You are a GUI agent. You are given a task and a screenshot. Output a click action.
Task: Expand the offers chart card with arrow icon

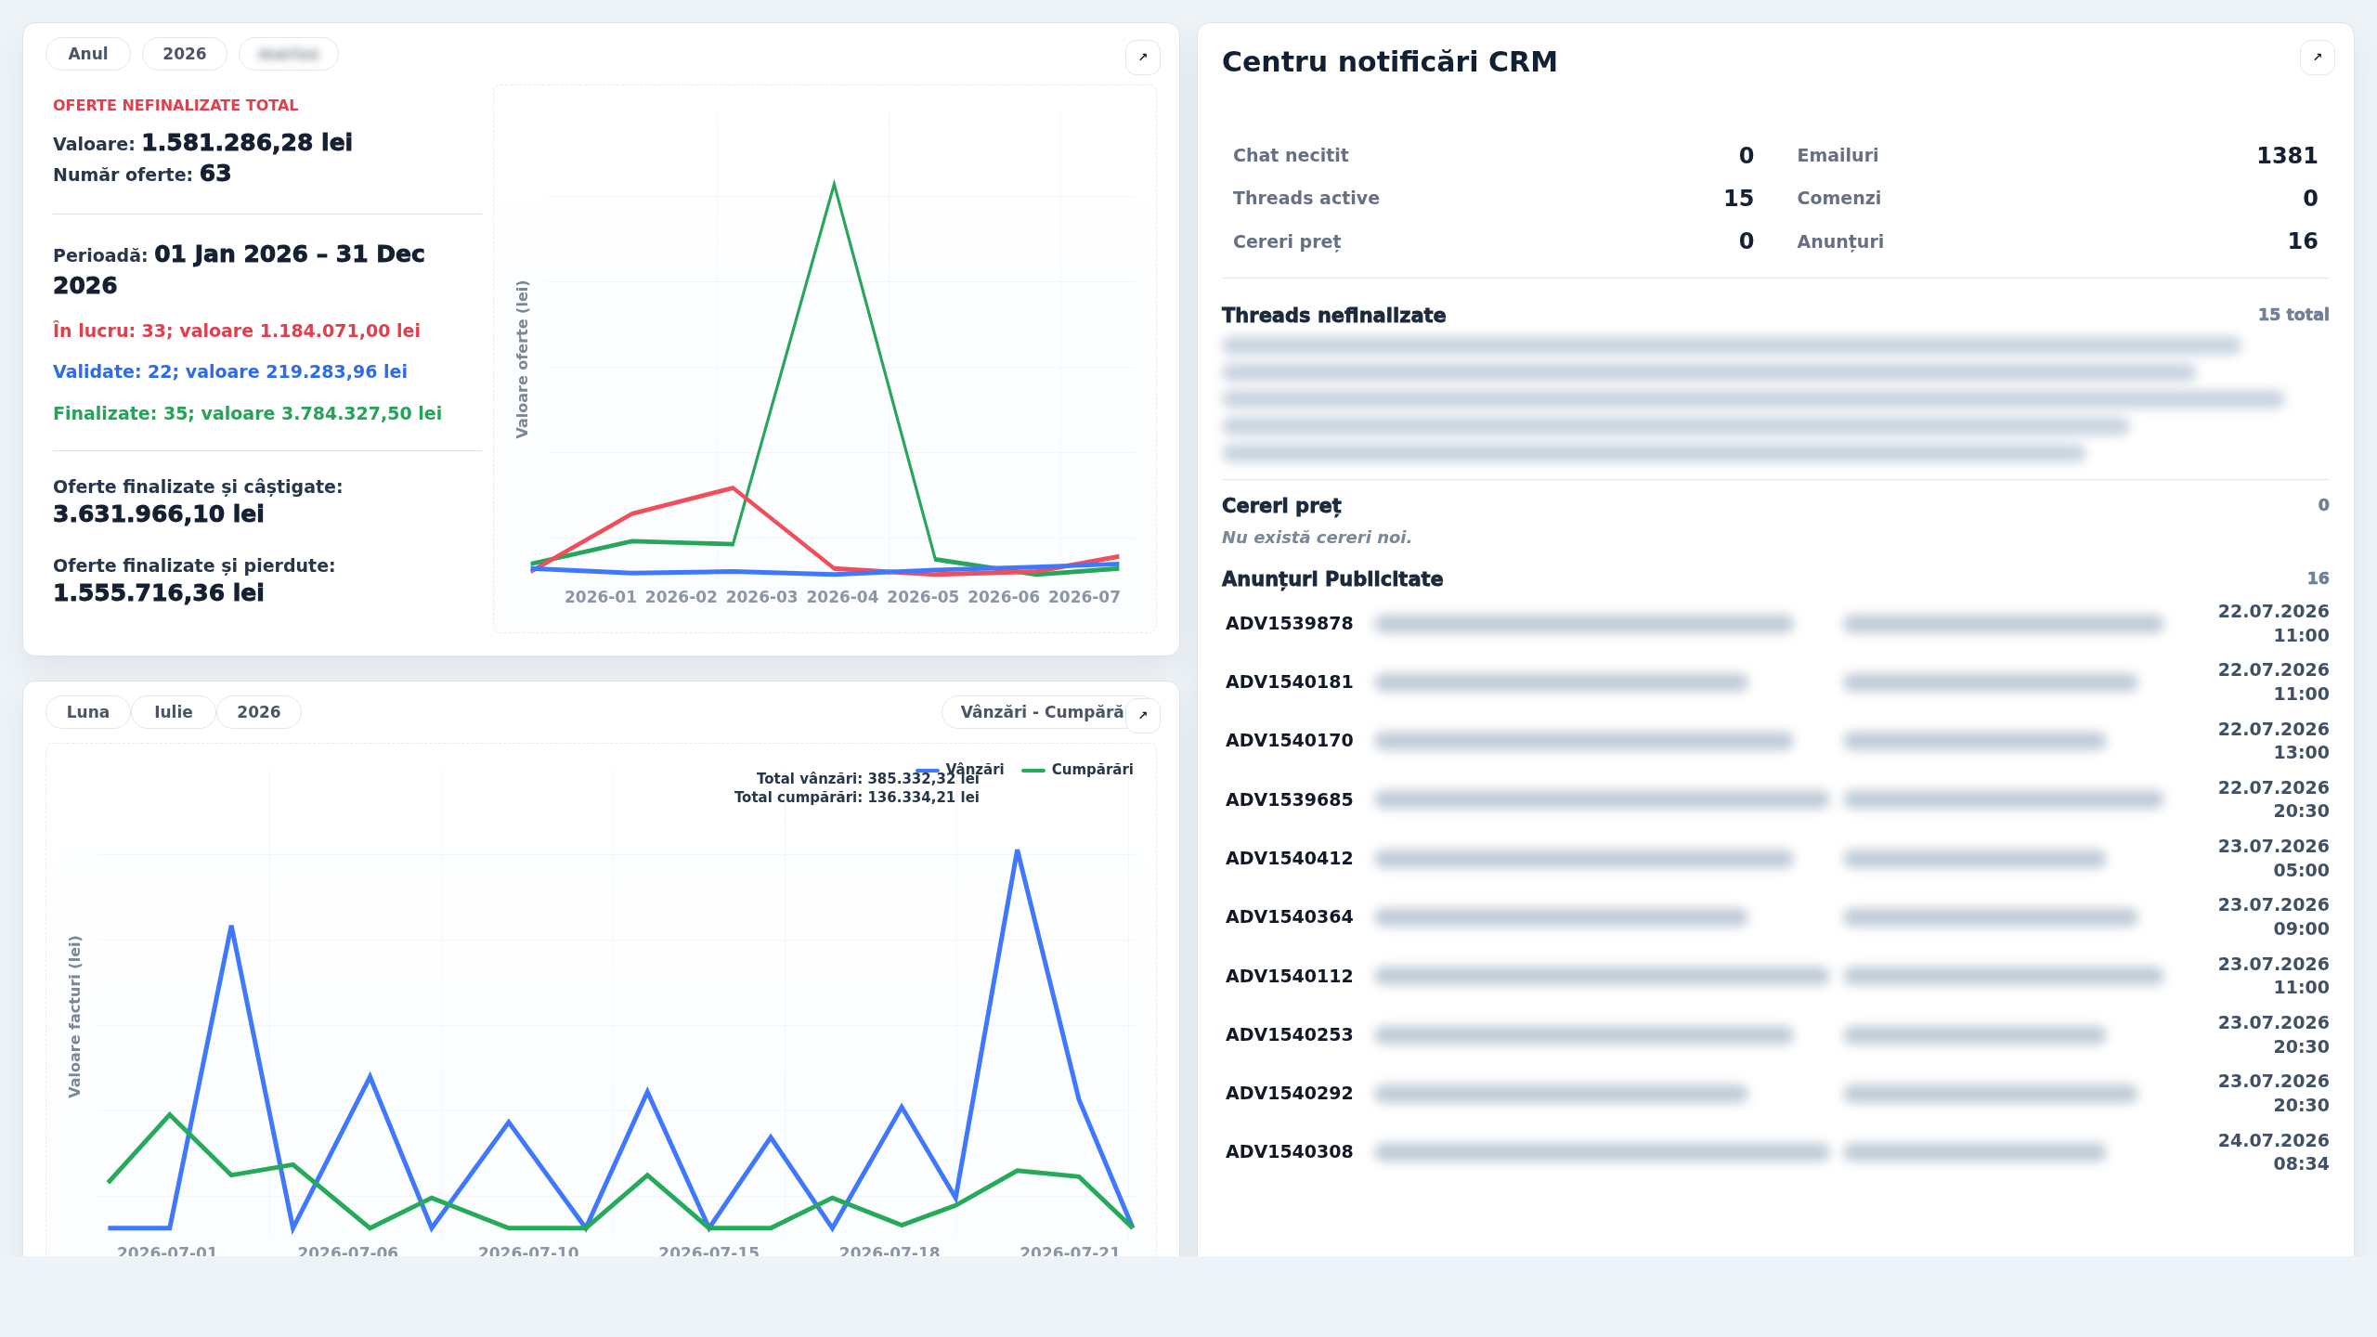coord(1143,58)
